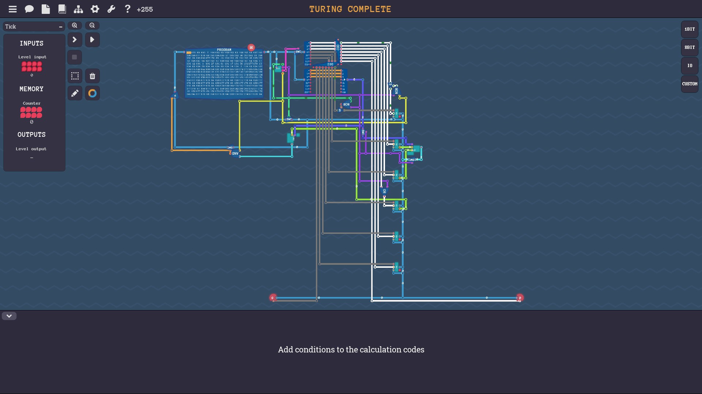Select the pencil edit tool
The height and width of the screenshot is (394, 702).
click(75, 93)
